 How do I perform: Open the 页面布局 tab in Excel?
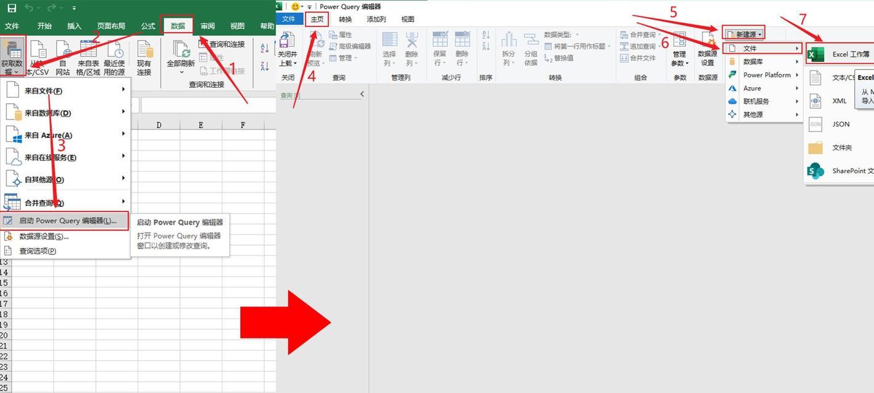click(x=111, y=26)
